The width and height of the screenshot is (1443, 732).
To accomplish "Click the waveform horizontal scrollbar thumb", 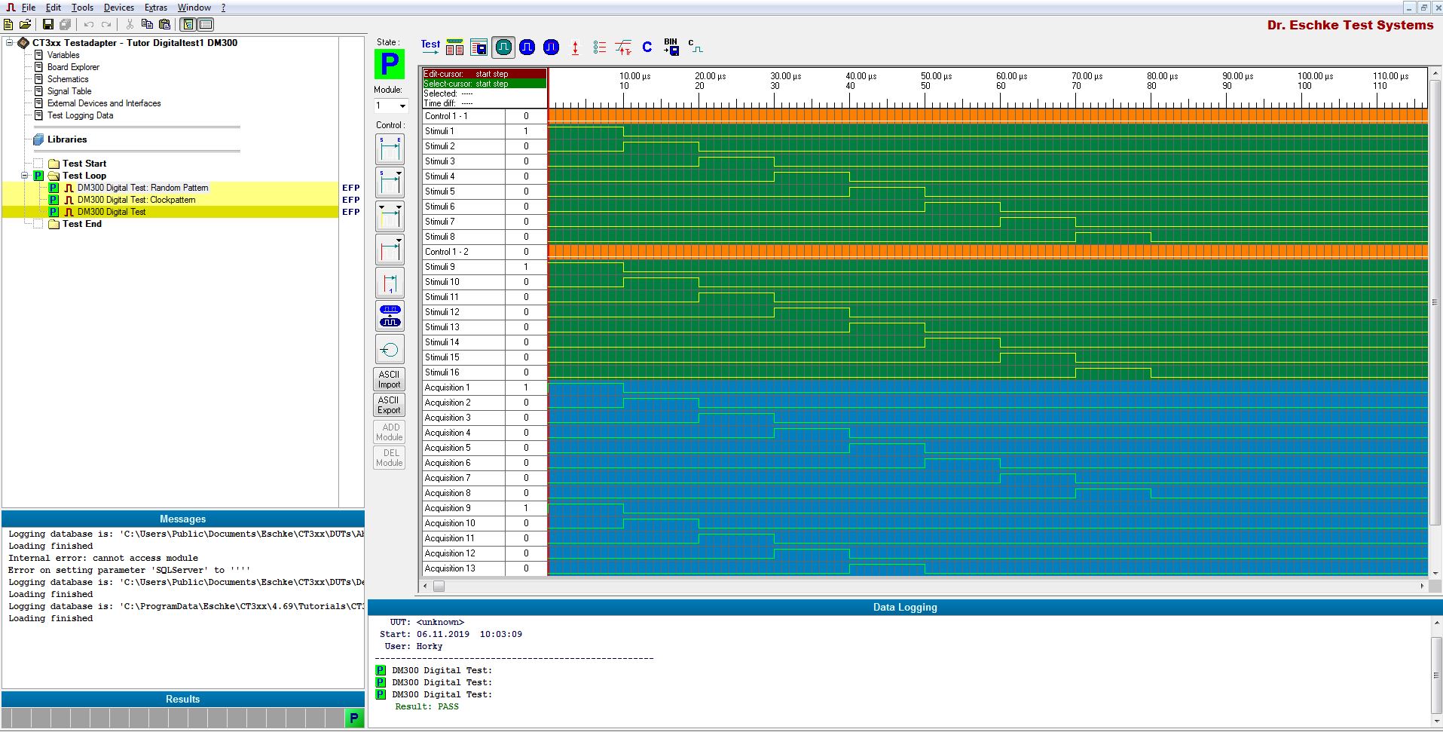I will pos(439,586).
